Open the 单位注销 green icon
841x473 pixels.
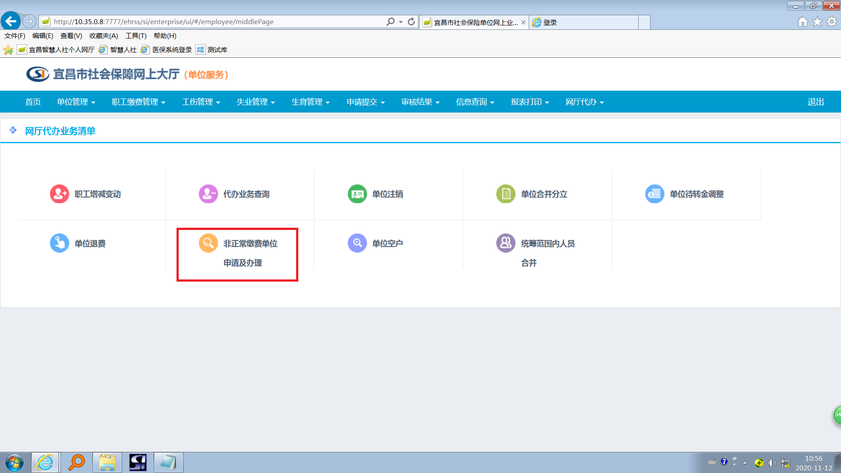[357, 194]
